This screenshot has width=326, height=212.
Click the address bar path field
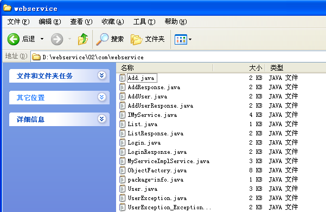pyautogui.click(x=178, y=57)
